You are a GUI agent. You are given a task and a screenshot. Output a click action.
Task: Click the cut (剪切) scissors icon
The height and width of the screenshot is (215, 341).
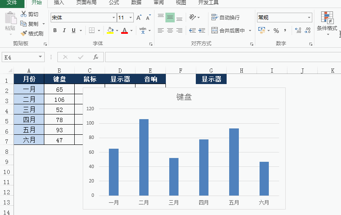tap(24, 14)
